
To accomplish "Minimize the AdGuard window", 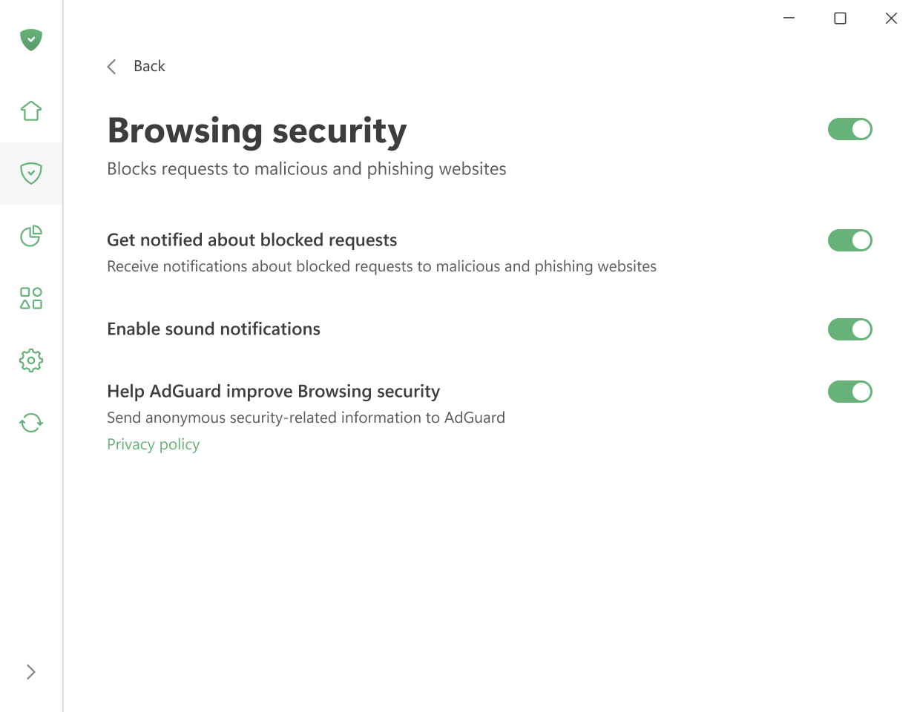I will pos(789,18).
